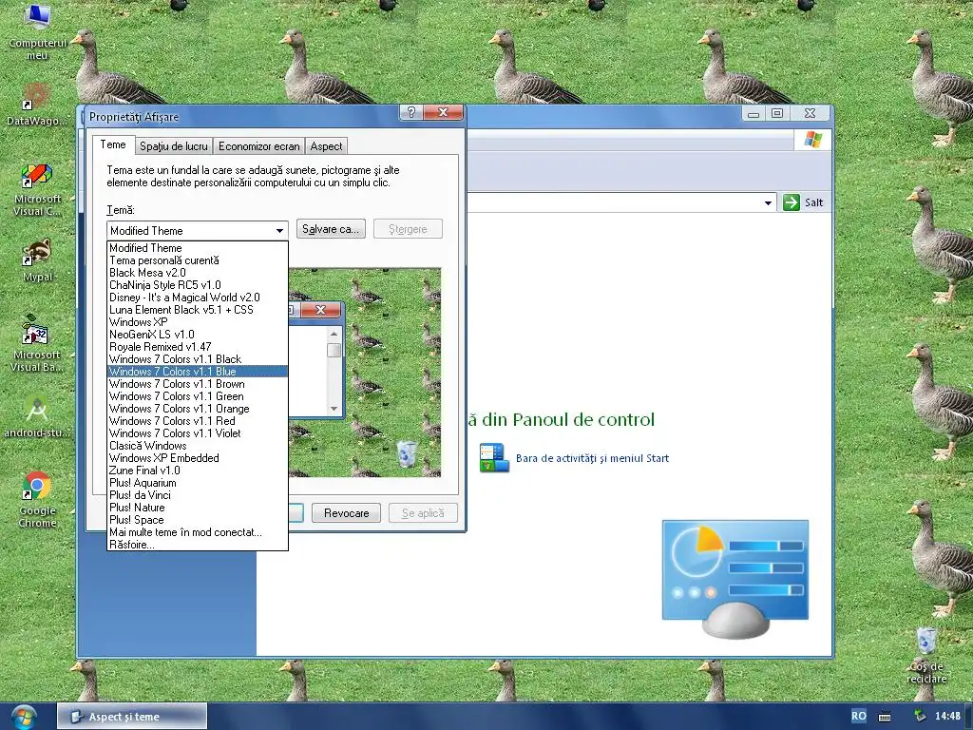This screenshot has height=730, width=973.
Task: Launch Google Chrome from desktop
Action: (37, 500)
